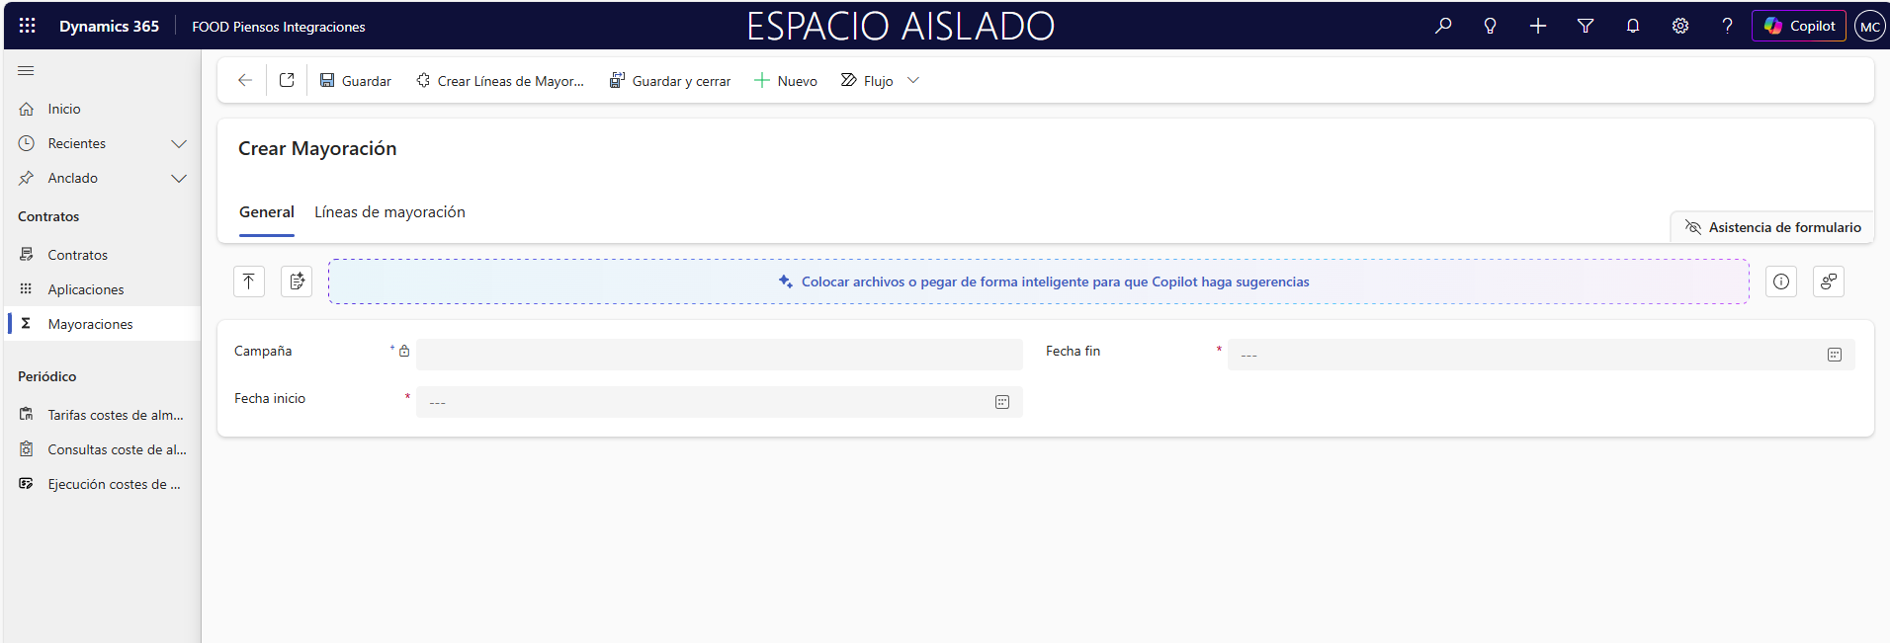Click Guardar y cerrar button
The height and width of the screenshot is (643, 1890).
(669, 81)
